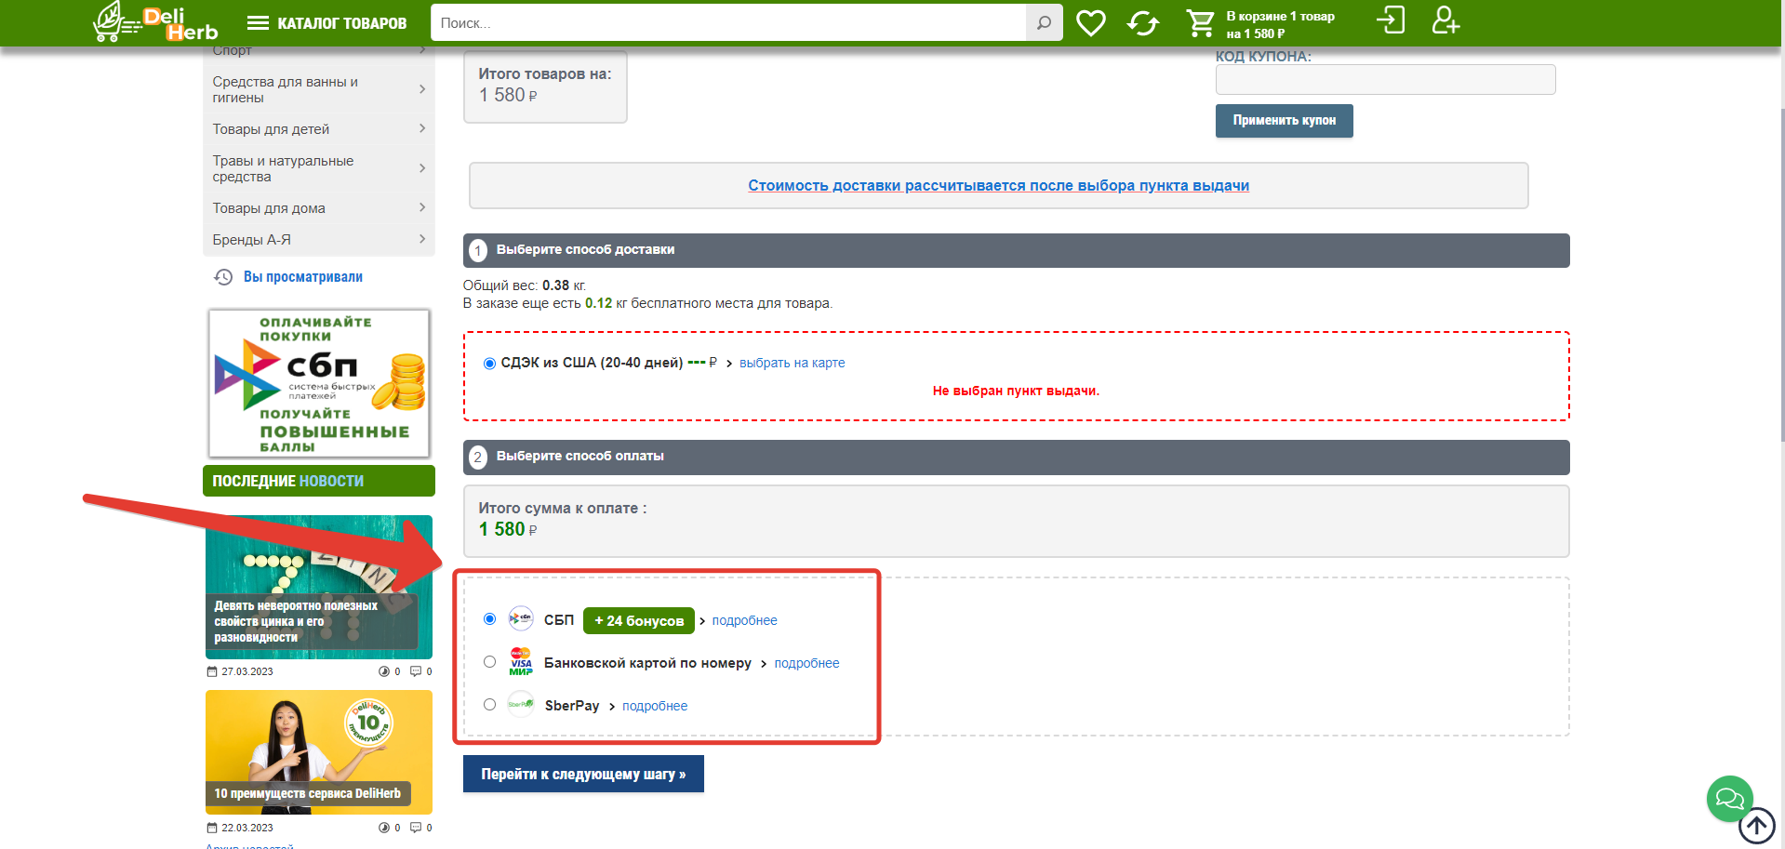Click 'Вы просматривали' link
Viewport: 1785px width, 849px height.
click(303, 277)
